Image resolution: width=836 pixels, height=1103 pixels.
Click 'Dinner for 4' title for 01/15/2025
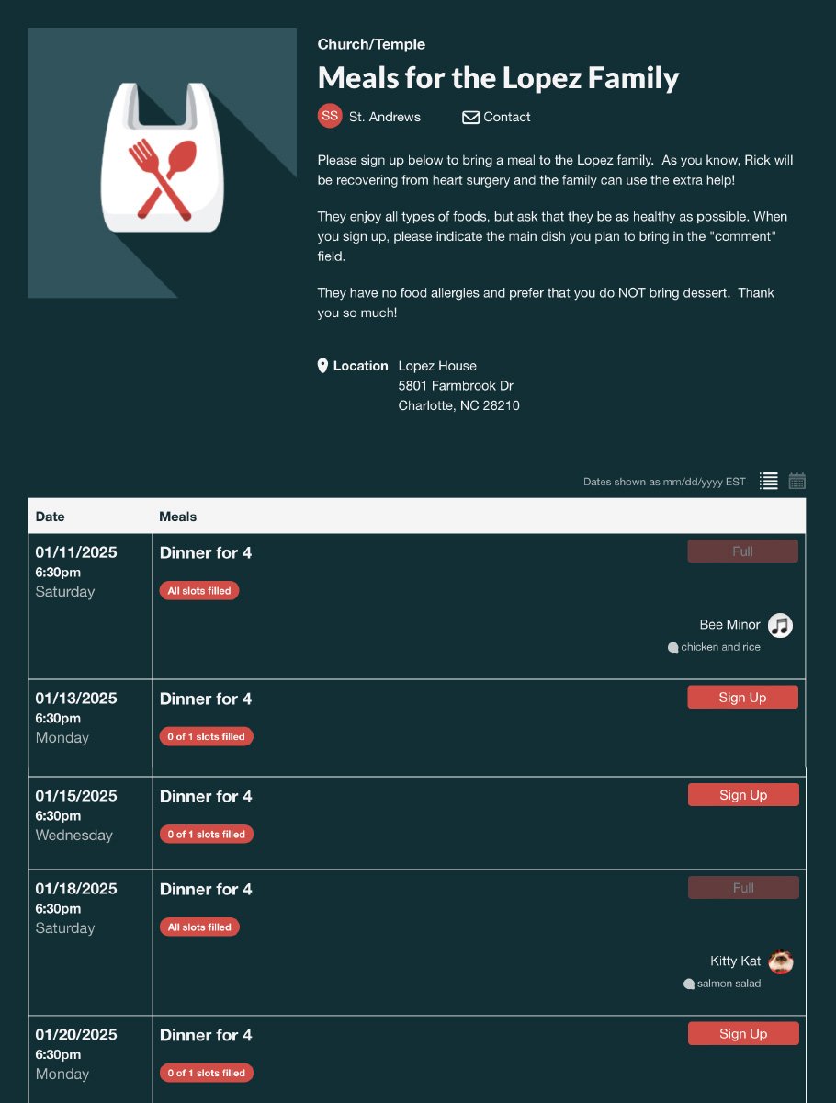point(206,796)
